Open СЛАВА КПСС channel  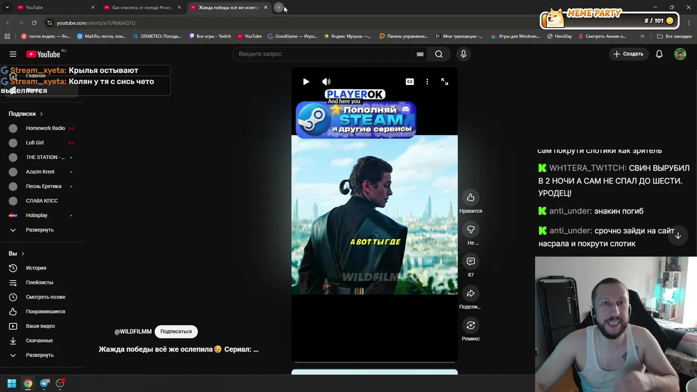click(41, 201)
